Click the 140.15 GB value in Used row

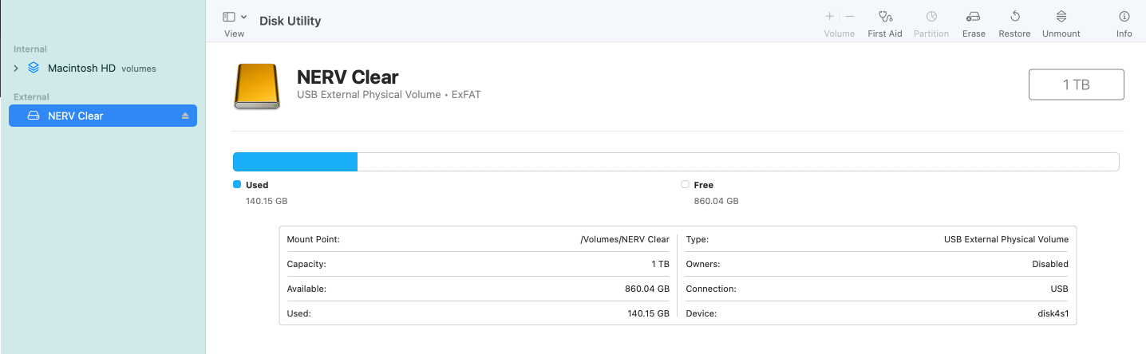[x=648, y=313]
